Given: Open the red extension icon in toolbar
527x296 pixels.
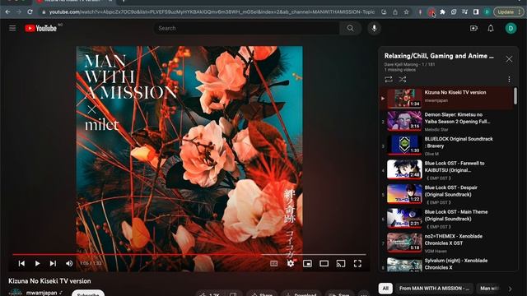Looking at the screenshot, I should (431, 12).
